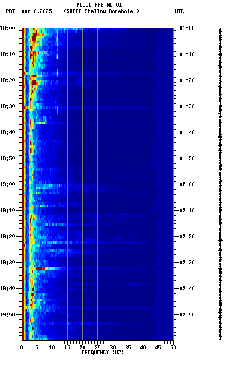Click the 18:10 PDT time label
Screen dimensions: 239x375
coord(7,54)
